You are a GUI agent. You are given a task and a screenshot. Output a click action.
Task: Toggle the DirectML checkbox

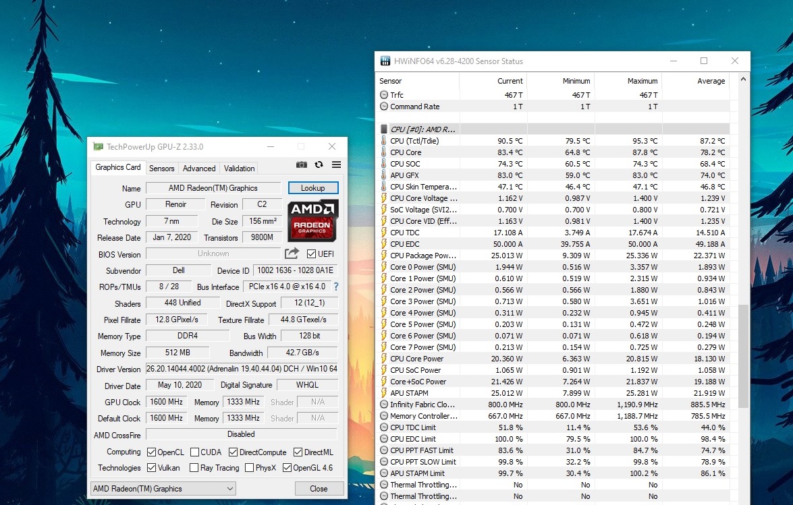298,452
